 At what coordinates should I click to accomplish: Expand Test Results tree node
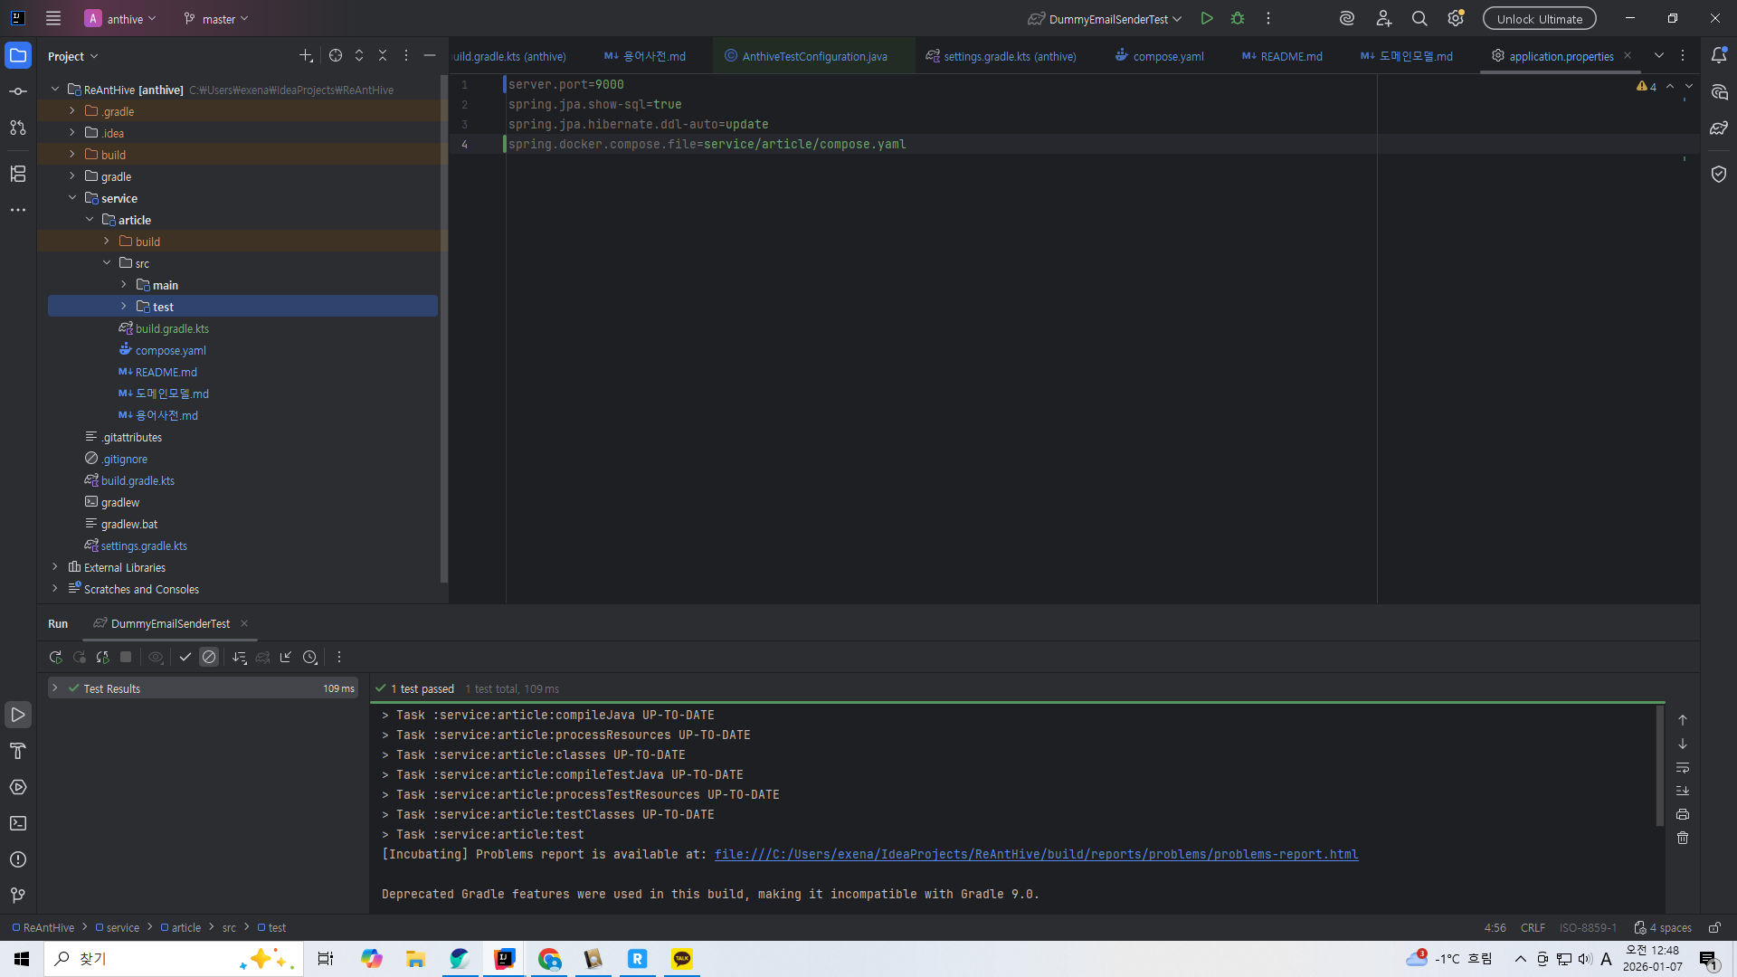[x=55, y=688]
